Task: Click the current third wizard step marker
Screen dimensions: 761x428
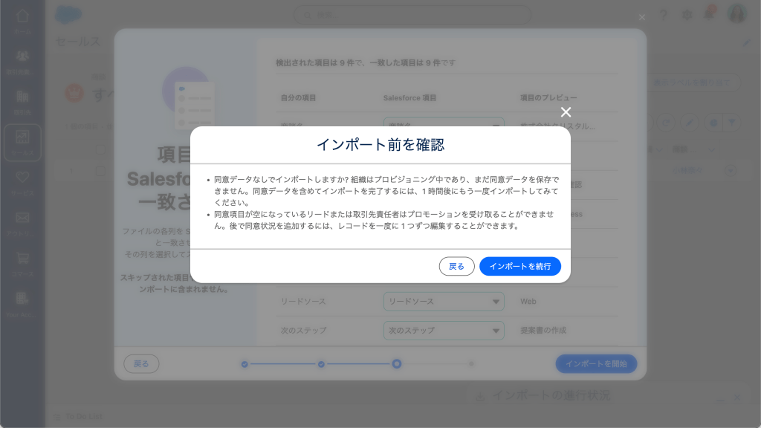Action: pos(397,364)
